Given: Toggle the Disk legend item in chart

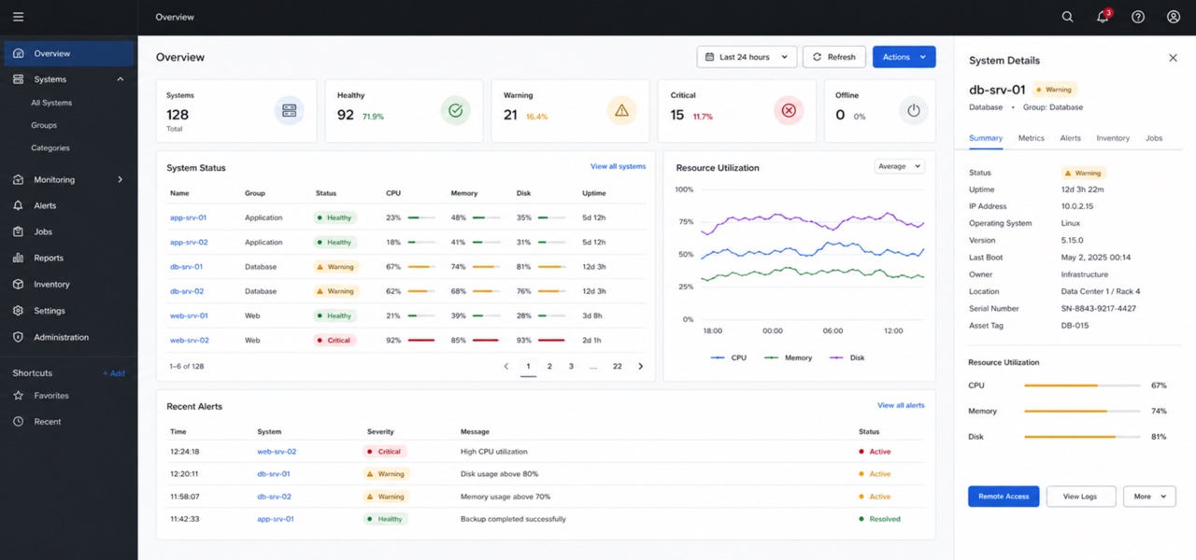Looking at the screenshot, I should tap(848, 357).
